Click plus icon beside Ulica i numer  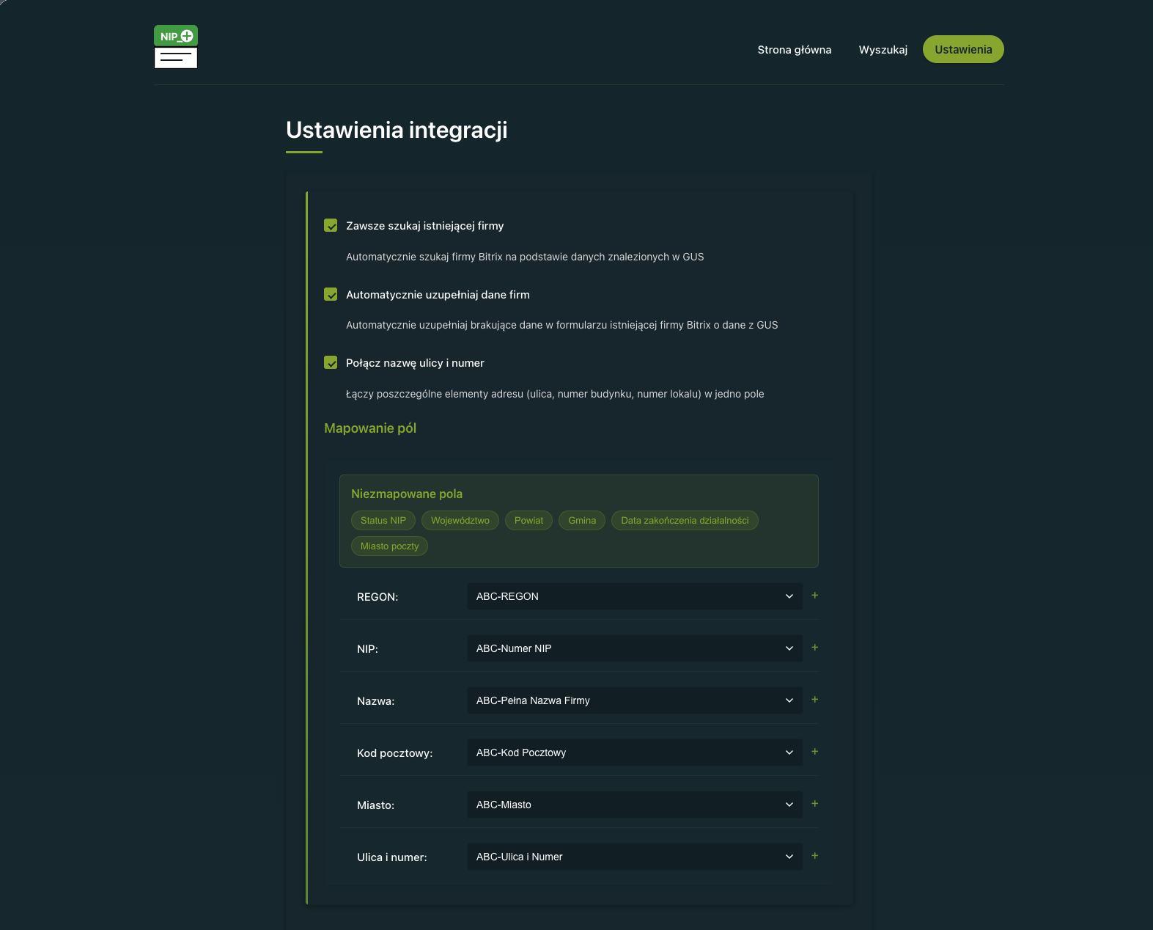pos(814,856)
